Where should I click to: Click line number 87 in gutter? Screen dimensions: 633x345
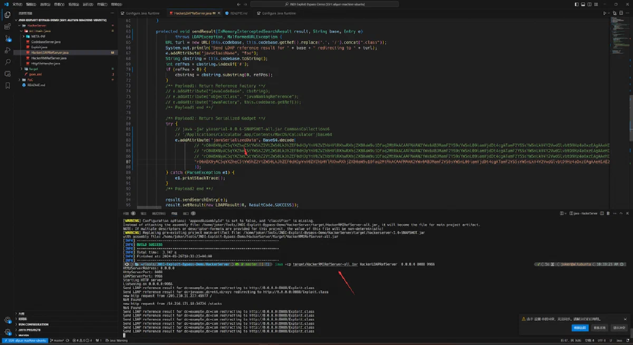128,161
